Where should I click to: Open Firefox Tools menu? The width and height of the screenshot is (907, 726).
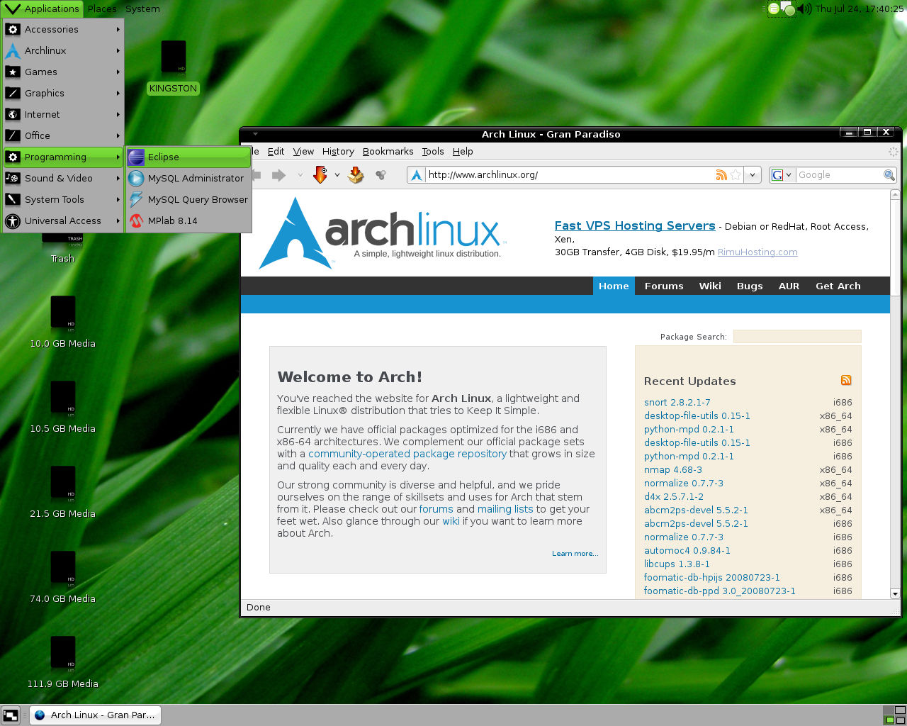[x=433, y=151]
